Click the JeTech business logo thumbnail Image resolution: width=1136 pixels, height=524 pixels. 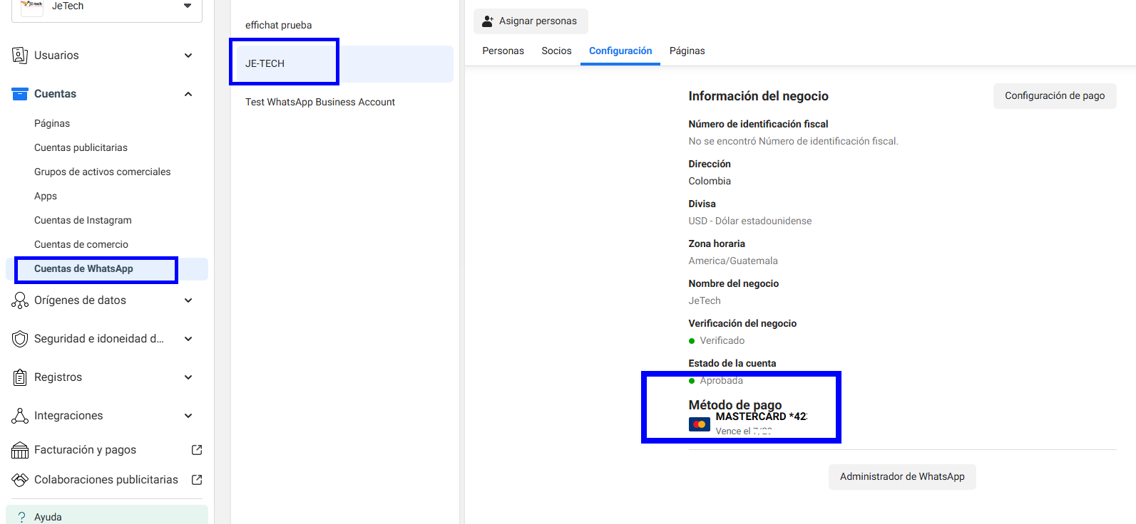(32, 6)
